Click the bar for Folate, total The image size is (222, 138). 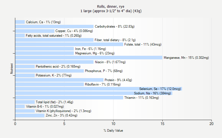(x=69, y=44)
